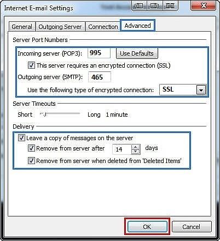Click the third title bar window-layout icon
The height and width of the screenshot is (241, 220).
[x=170, y=6]
